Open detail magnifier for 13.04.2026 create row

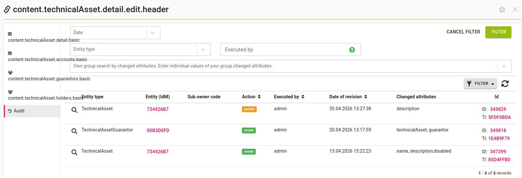point(74,152)
